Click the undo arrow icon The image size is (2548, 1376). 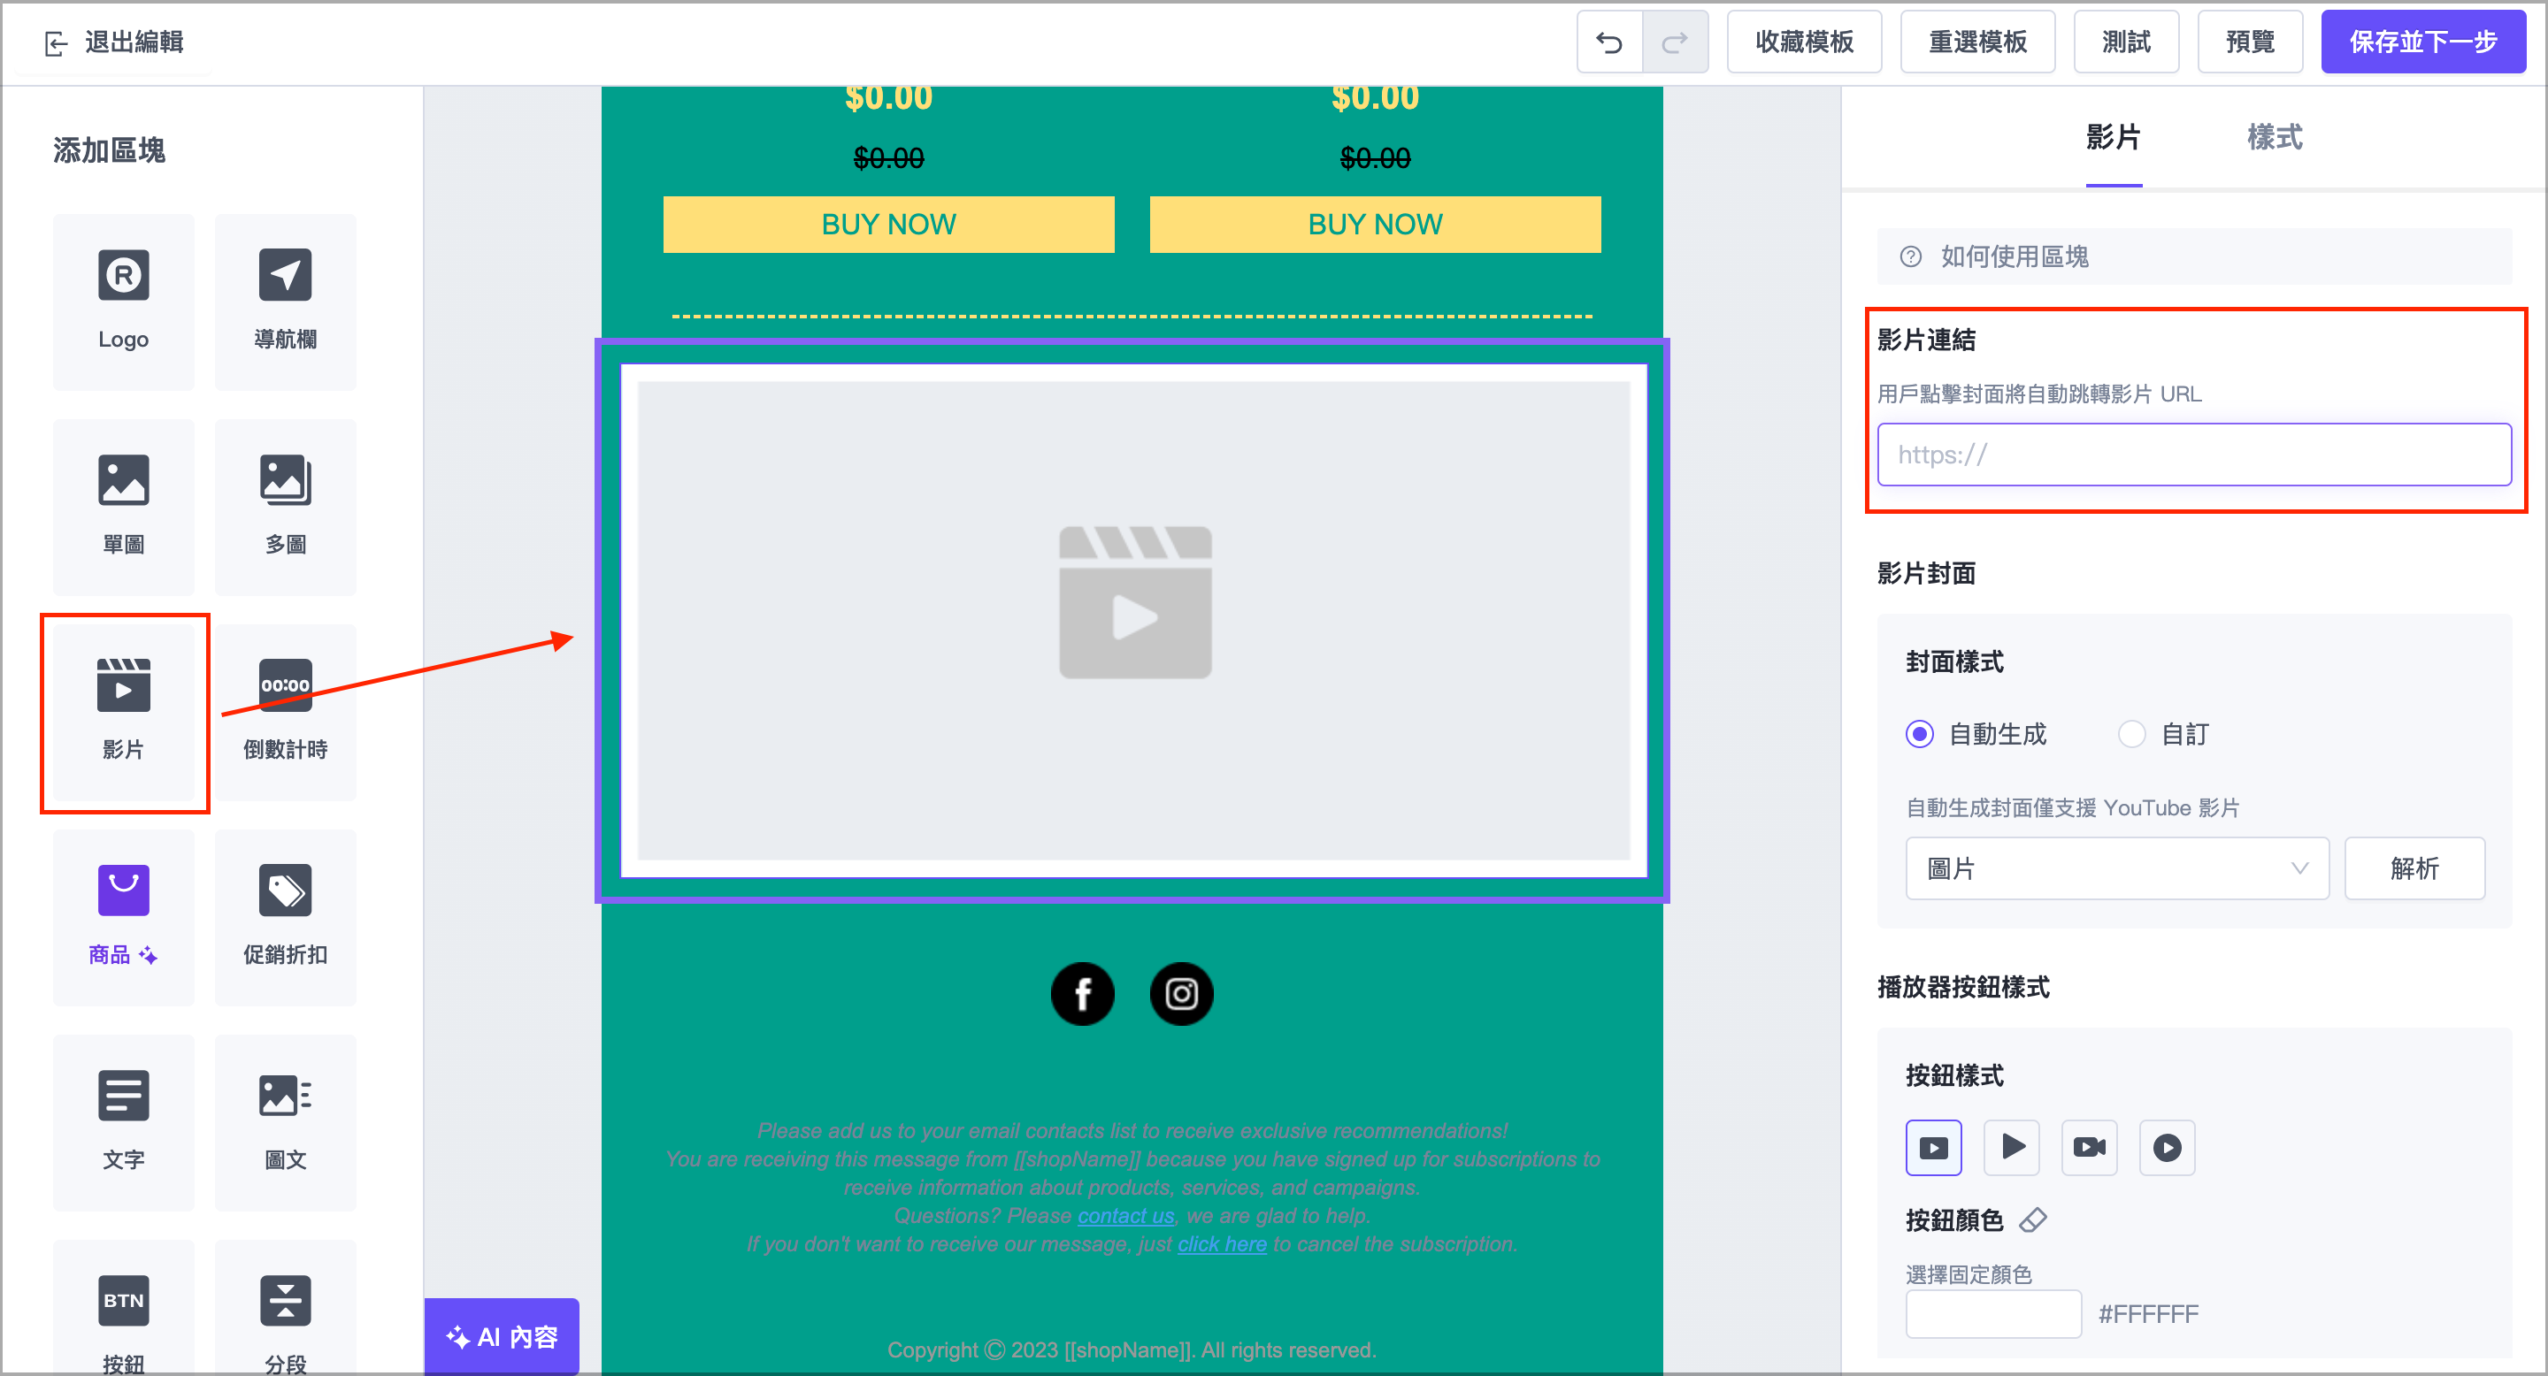(1608, 42)
